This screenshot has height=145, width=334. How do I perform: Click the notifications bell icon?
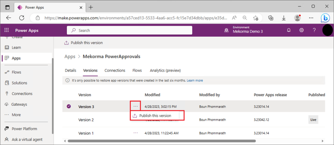(x=289, y=30)
